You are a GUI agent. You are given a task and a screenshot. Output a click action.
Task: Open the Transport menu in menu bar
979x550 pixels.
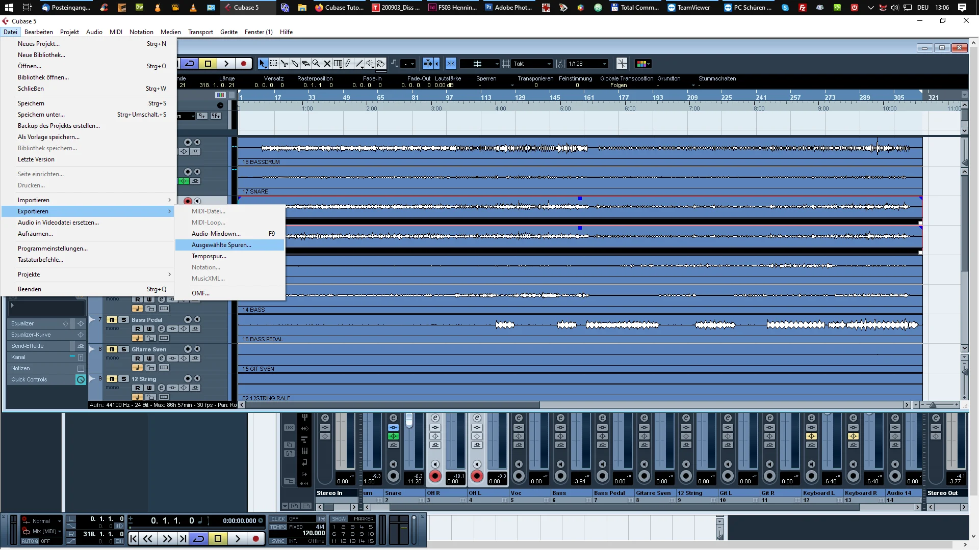[200, 32]
